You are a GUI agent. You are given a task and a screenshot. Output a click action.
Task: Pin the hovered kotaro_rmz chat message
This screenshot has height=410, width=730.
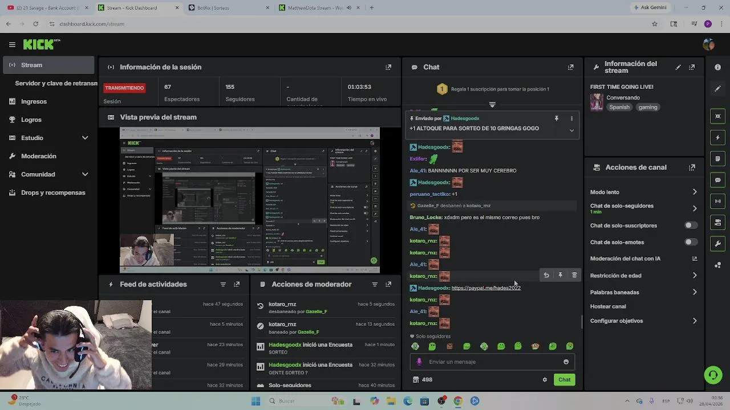560,275
